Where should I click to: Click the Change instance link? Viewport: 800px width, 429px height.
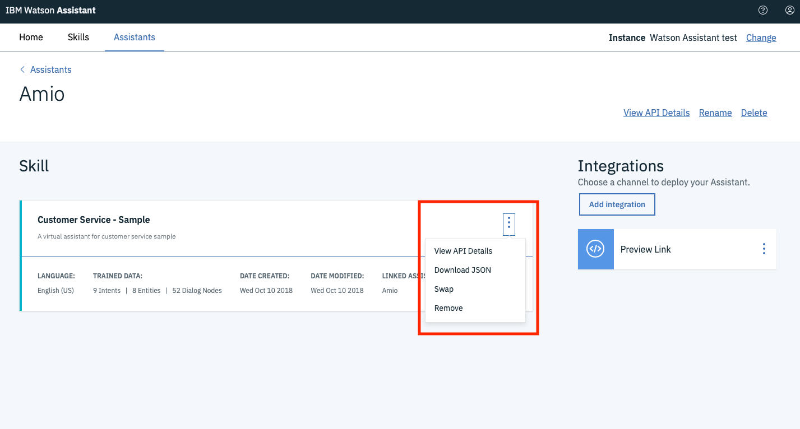point(761,38)
